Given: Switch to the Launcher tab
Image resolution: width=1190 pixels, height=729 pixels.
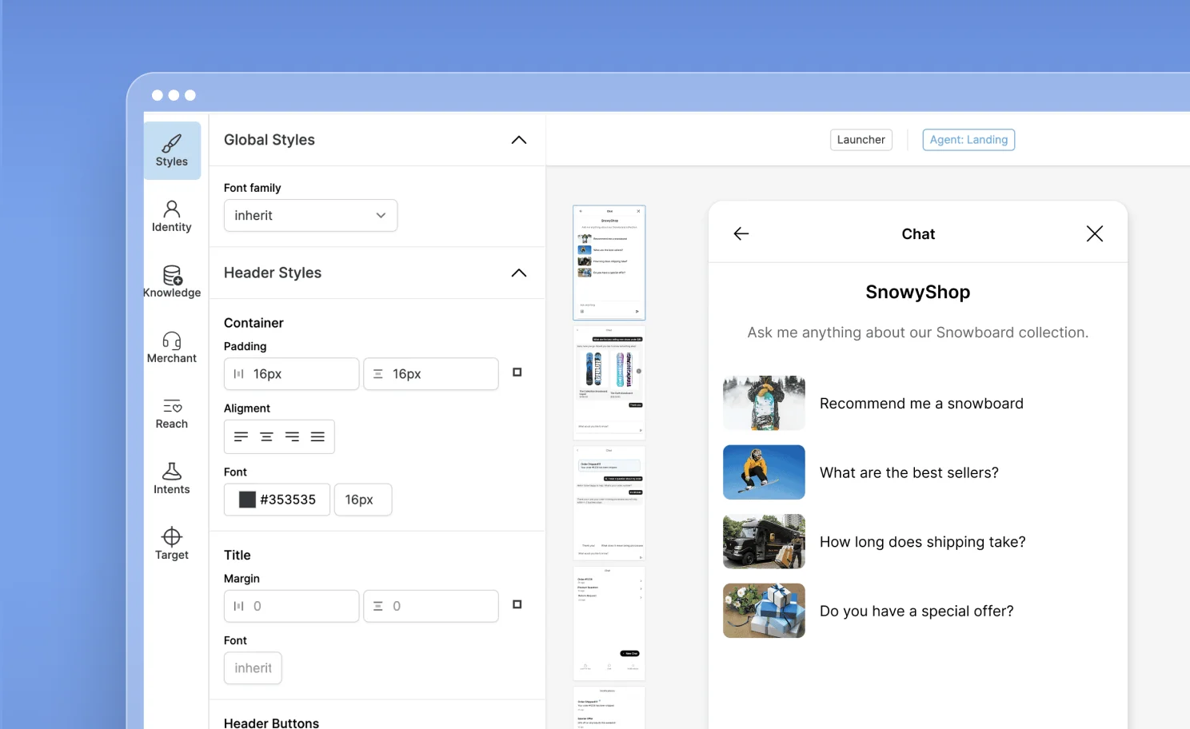Looking at the screenshot, I should (x=861, y=140).
